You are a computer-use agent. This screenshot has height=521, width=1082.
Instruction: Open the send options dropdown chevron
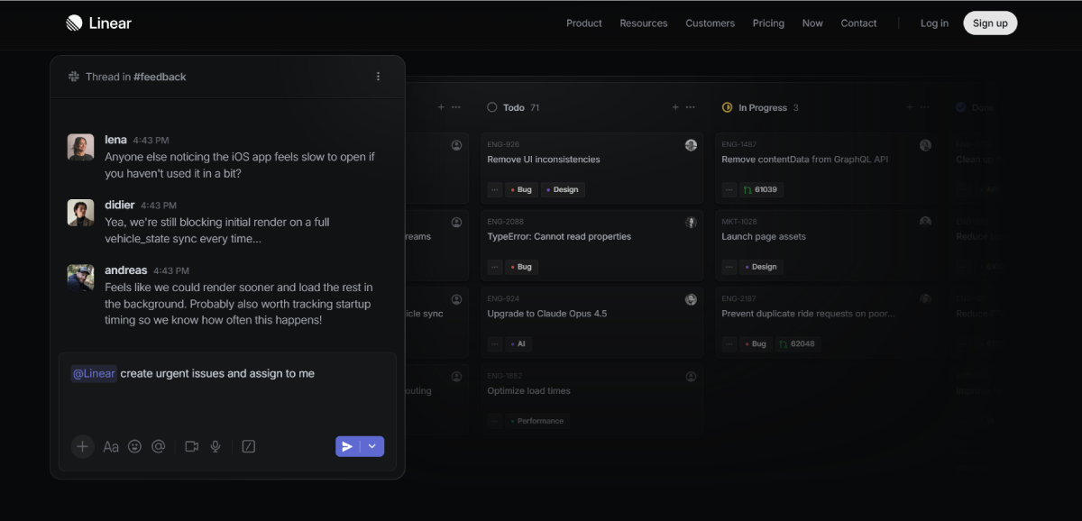372,446
